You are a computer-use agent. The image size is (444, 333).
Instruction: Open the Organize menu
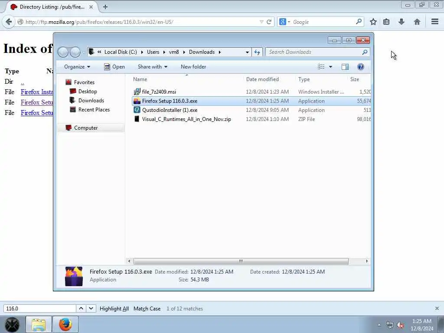[77, 67]
